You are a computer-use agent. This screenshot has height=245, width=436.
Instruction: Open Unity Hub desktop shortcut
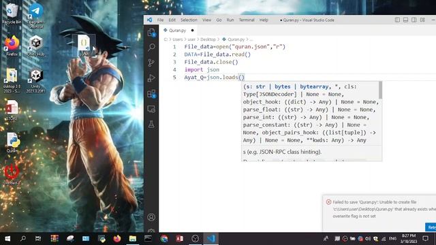[x=36, y=46]
